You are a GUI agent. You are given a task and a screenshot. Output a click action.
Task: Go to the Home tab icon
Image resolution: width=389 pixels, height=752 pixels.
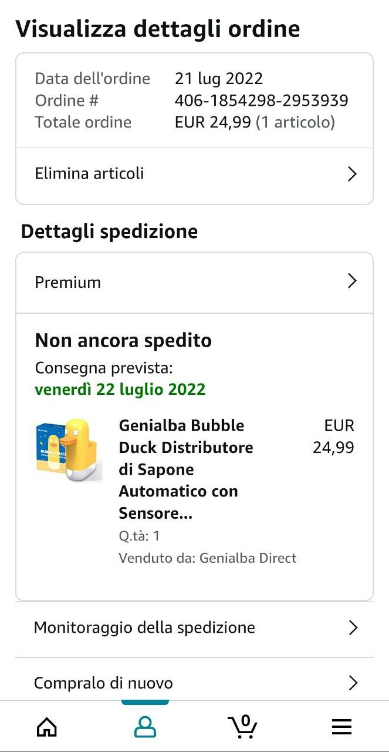coord(47,727)
